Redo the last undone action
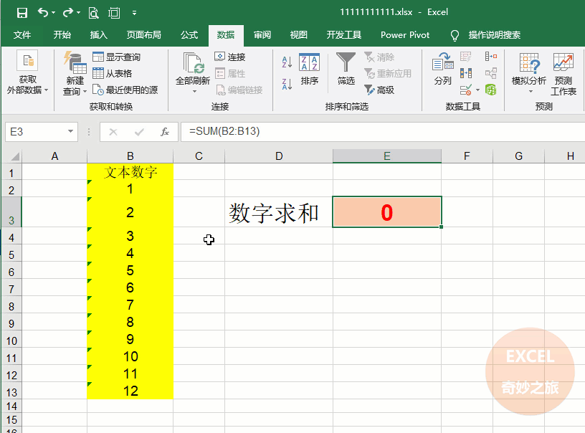 coord(68,13)
